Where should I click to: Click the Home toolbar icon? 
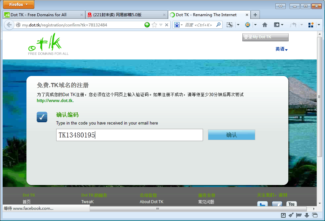pyautogui.click(x=264, y=25)
